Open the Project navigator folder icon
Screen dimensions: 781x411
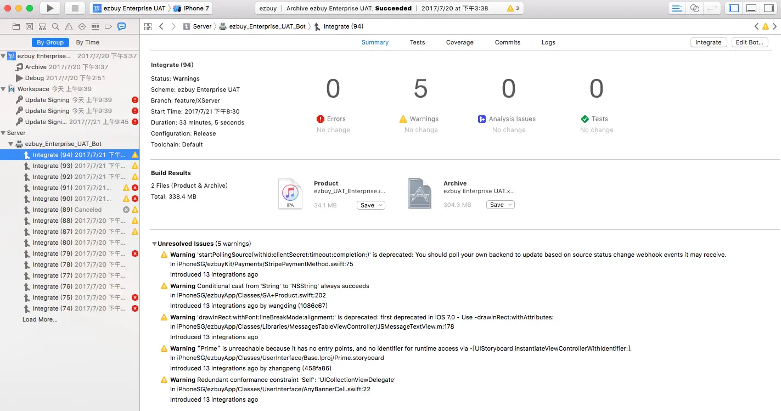pyautogui.click(x=16, y=26)
